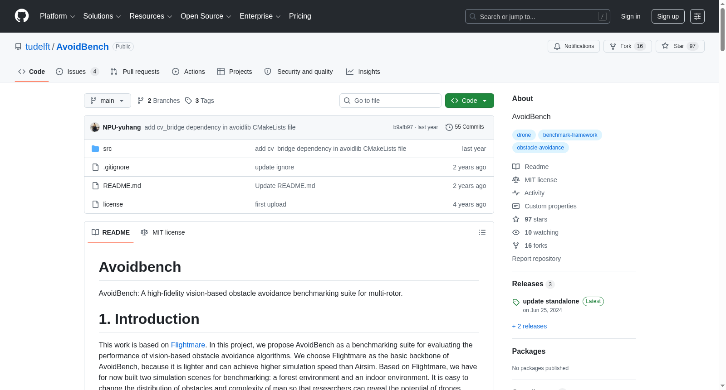
Task: Click the .gitignore file icon
Action: pos(95,167)
